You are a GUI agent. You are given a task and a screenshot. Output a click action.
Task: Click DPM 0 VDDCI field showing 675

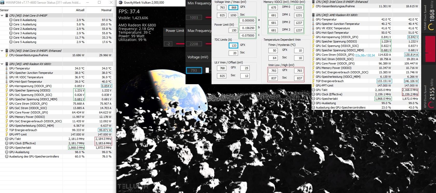(x=274, y=8)
